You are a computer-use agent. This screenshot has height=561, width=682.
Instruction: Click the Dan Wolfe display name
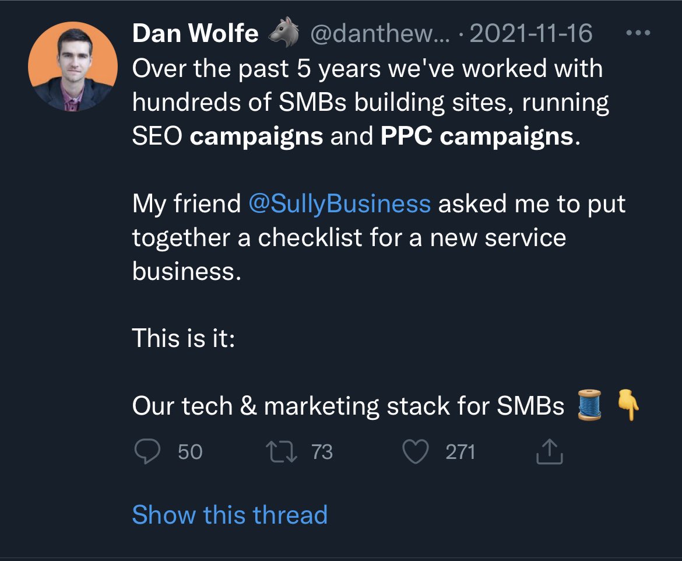coord(195,34)
